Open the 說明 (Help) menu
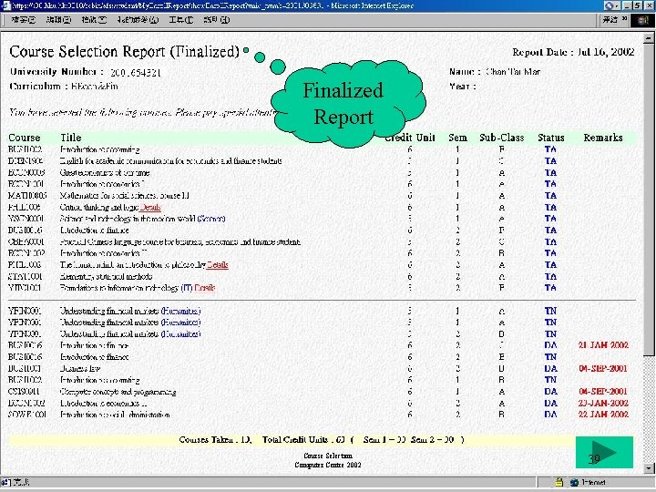Viewport: 656px width, 492px height. pos(216,20)
